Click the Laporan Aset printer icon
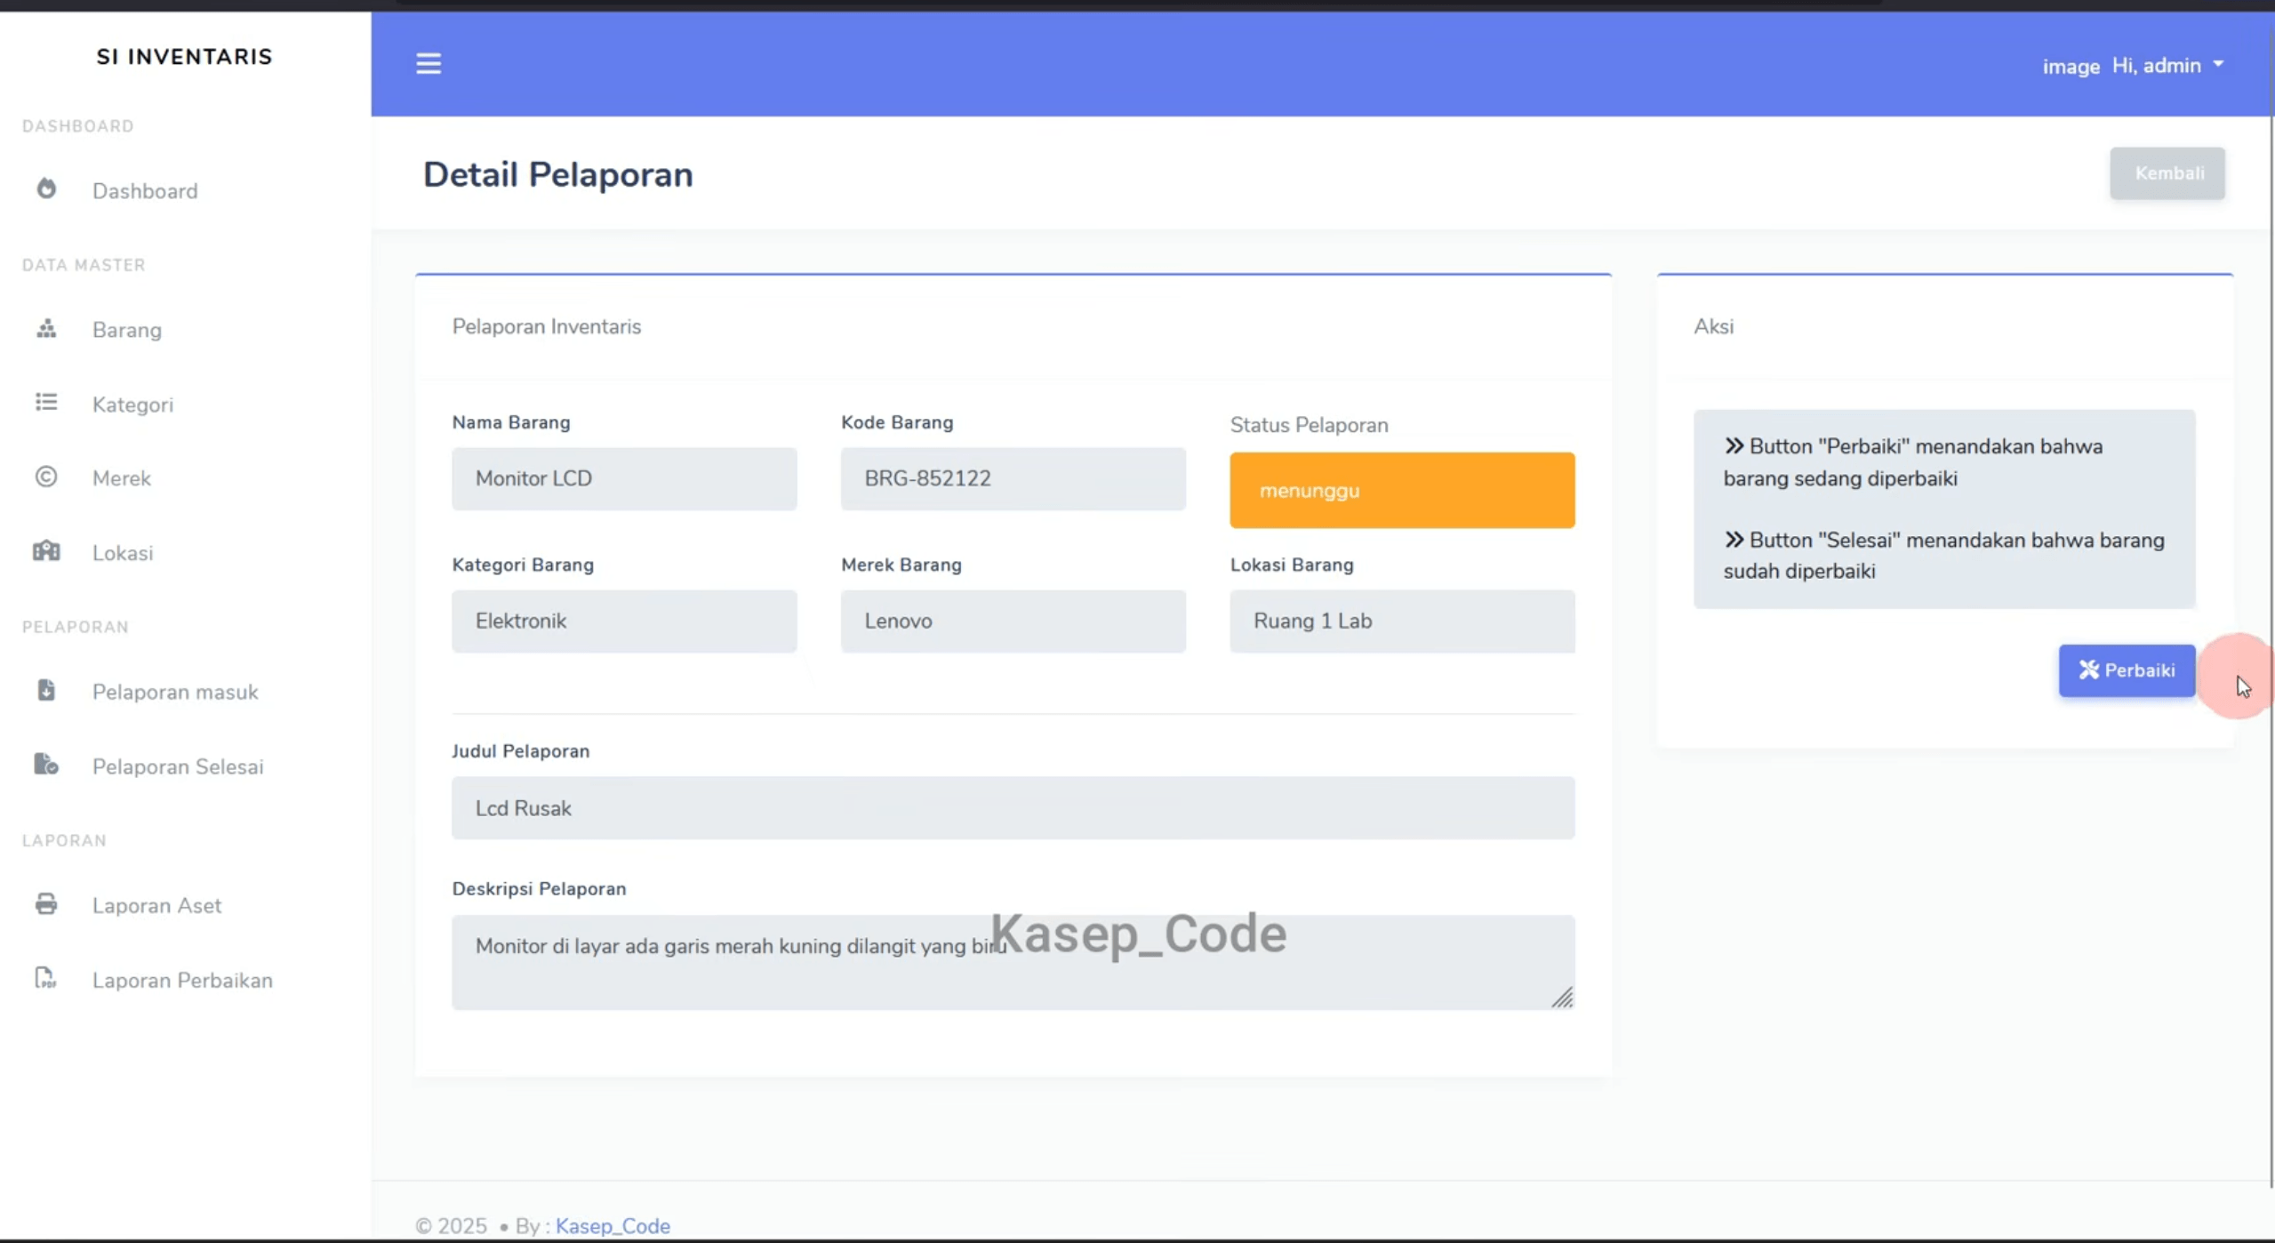The height and width of the screenshot is (1243, 2275). pyautogui.click(x=46, y=903)
